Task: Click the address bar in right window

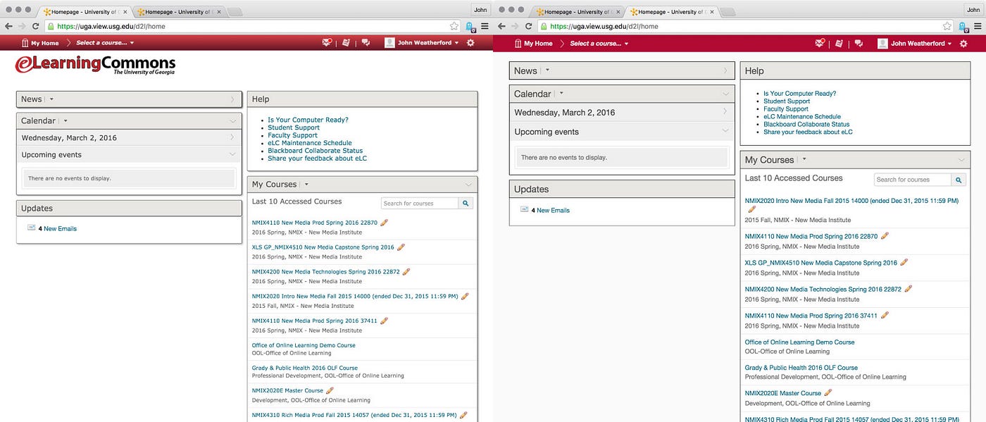Action: (x=744, y=26)
